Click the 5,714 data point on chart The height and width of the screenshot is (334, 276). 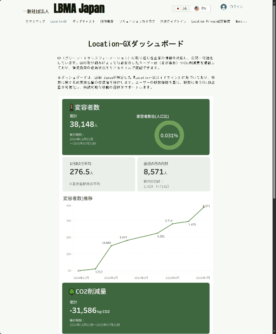(x=173, y=224)
